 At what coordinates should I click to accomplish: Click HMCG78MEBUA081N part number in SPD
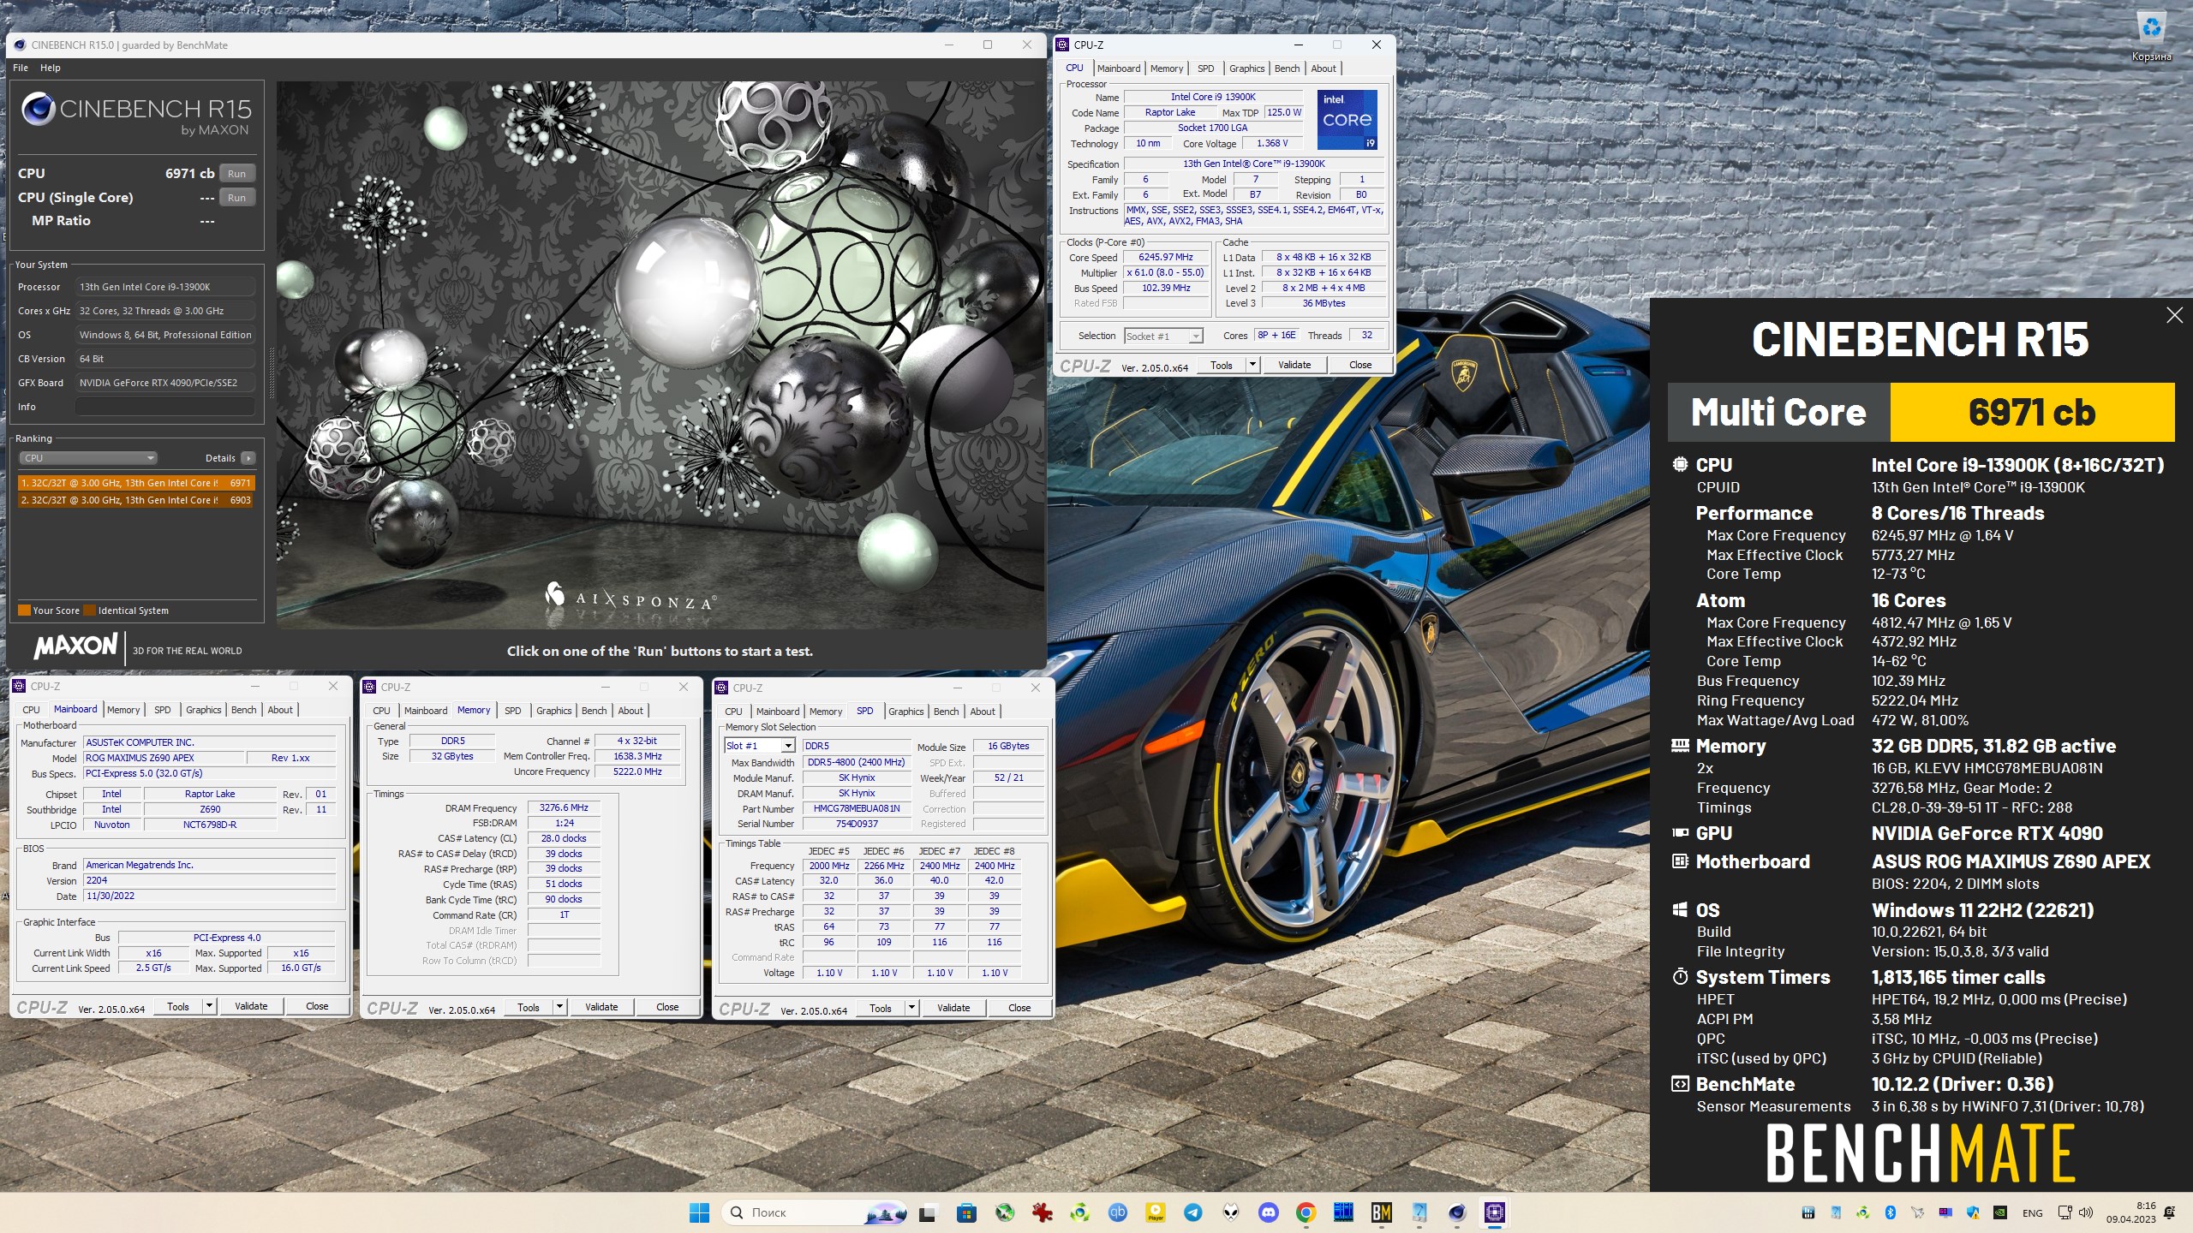tap(857, 808)
